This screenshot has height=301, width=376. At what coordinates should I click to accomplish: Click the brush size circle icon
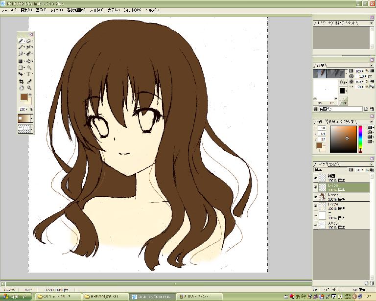[351, 76]
